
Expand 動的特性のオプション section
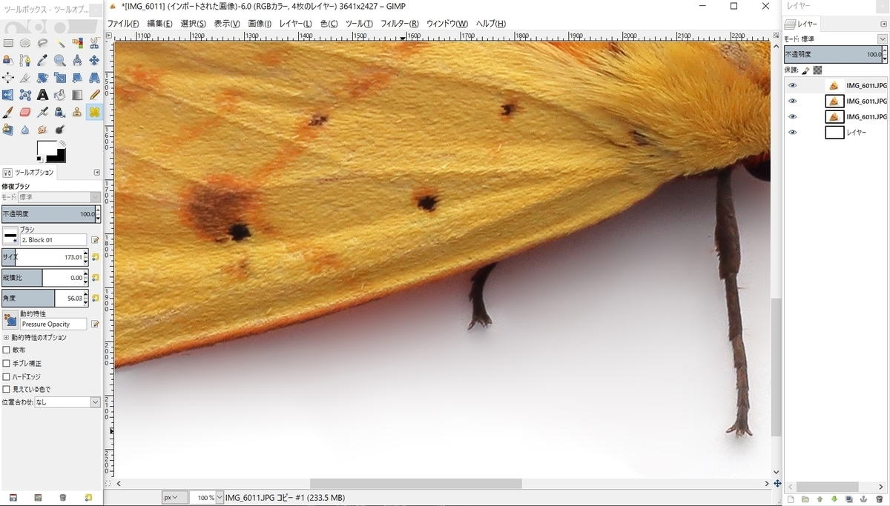click(x=7, y=337)
